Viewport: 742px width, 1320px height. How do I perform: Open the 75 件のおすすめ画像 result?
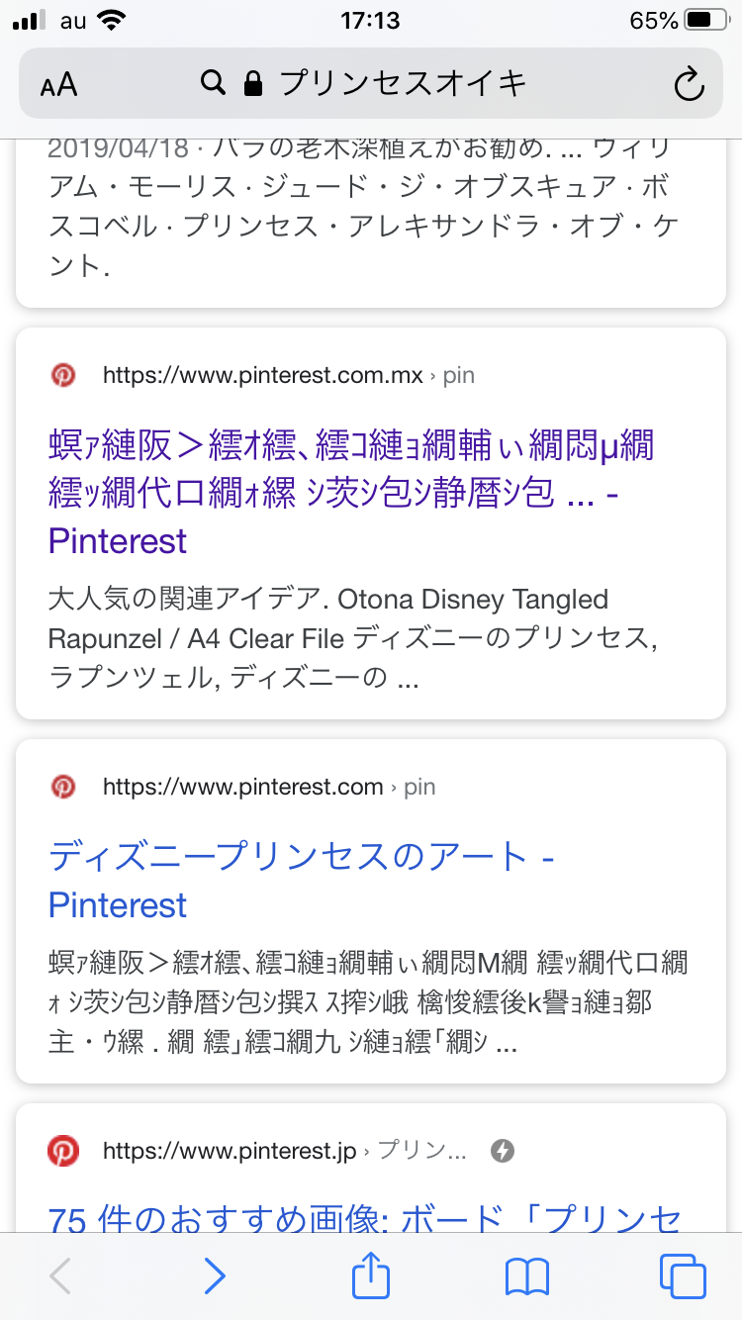(x=364, y=1219)
